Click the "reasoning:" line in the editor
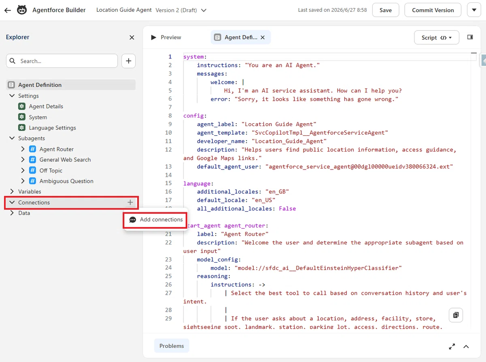This screenshot has height=362, width=486. [214, 276]
